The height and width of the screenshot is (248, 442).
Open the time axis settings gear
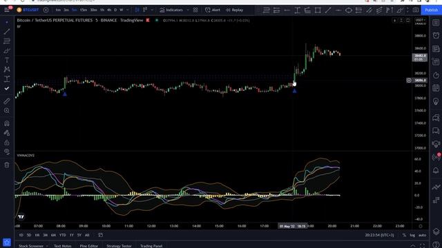421,226
